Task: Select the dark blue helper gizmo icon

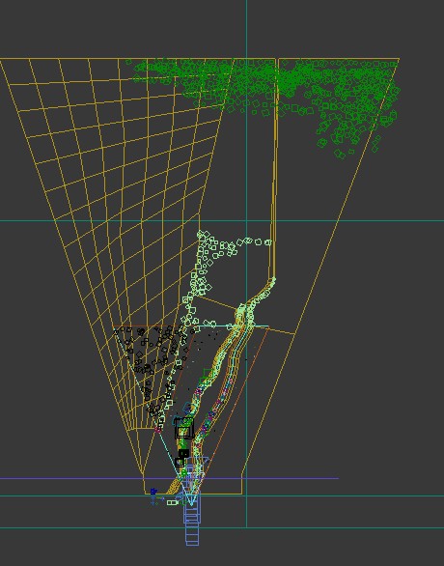Action: tap(153, 492)
